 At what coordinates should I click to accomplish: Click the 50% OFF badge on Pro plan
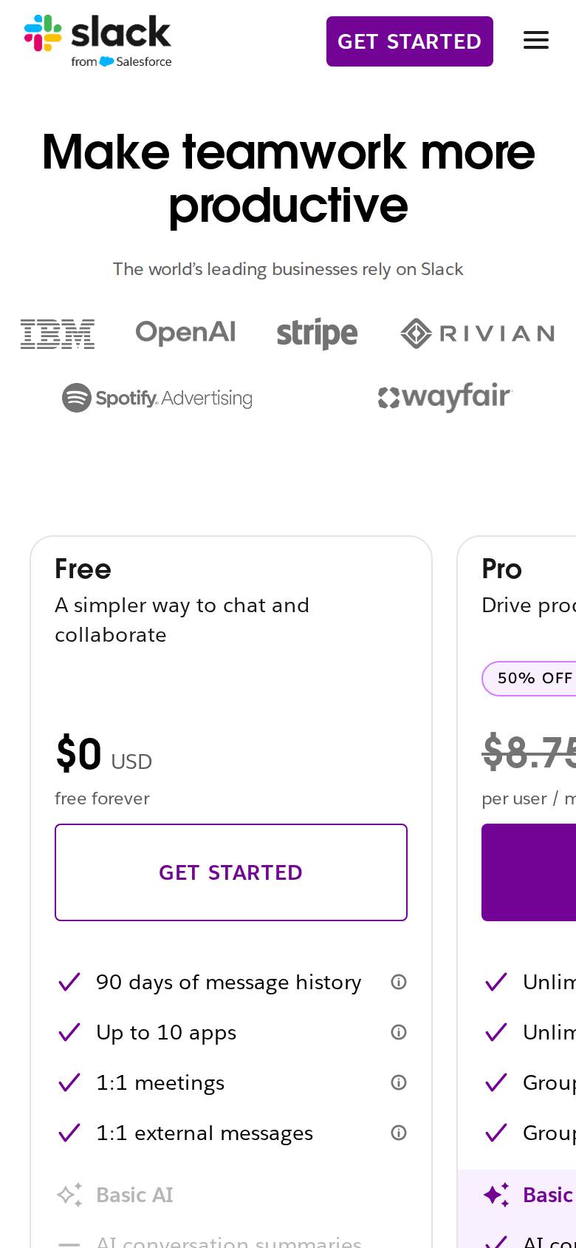click(529, 679)
